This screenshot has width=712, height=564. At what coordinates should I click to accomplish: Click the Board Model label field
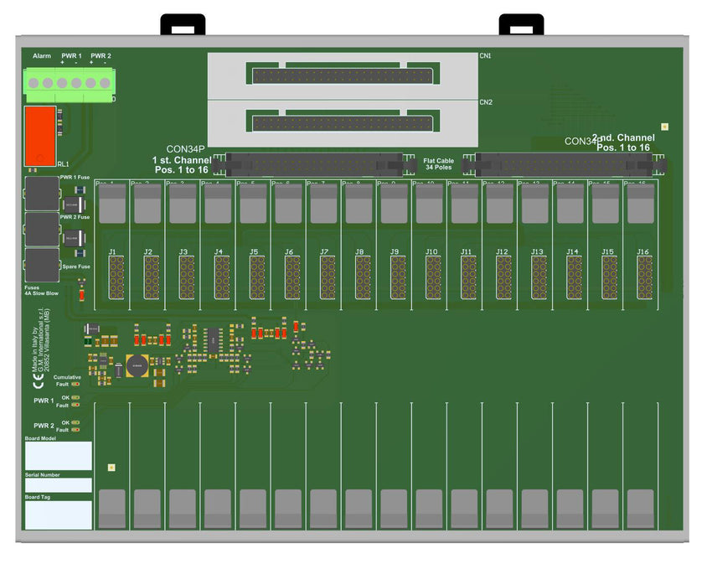[58, 456]
